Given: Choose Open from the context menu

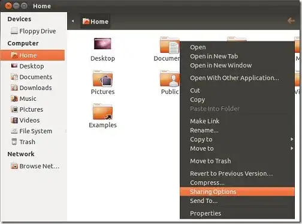Looking at the screenshot, I should 237,47.
